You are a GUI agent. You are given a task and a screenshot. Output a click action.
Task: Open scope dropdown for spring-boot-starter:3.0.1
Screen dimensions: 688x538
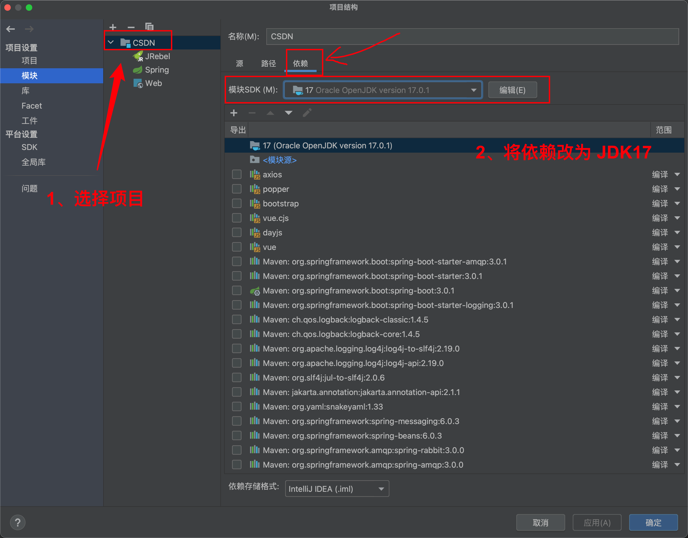(x=677, y=276)
